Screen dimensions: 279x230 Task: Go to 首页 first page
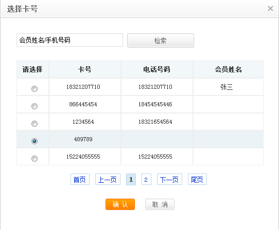pos(80,179)
